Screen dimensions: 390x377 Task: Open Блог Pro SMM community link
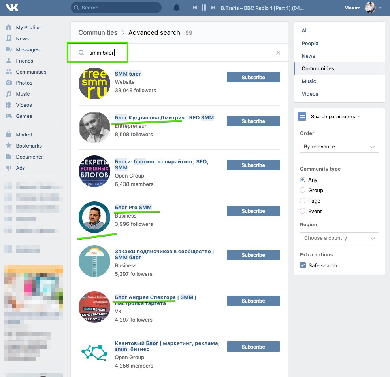point(133,207)
